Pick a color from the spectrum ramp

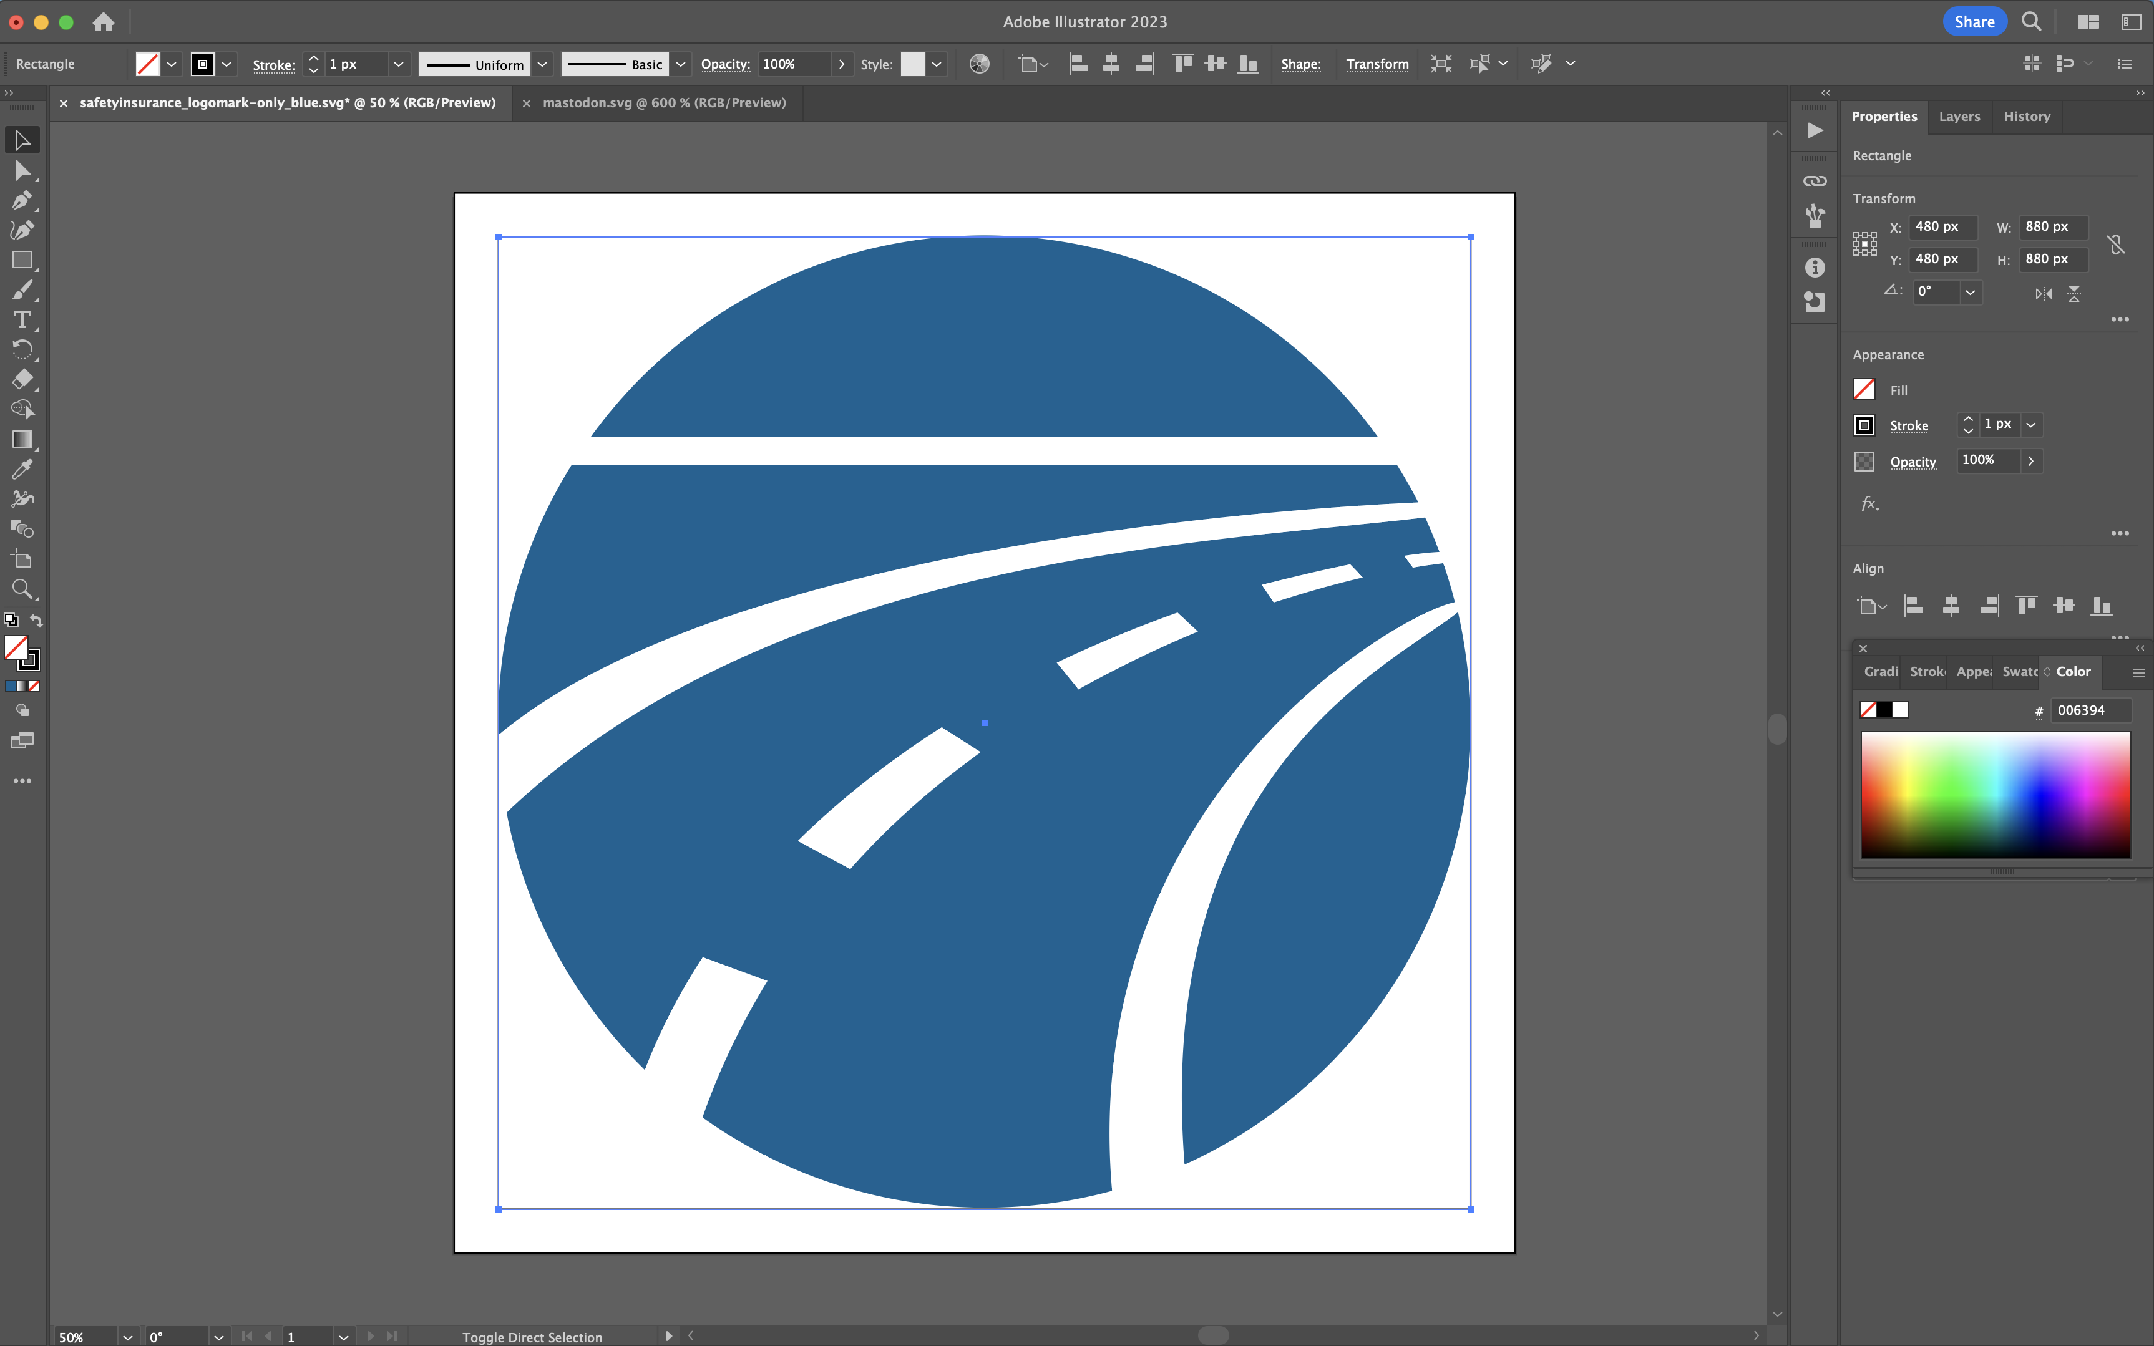[1995, 795]
